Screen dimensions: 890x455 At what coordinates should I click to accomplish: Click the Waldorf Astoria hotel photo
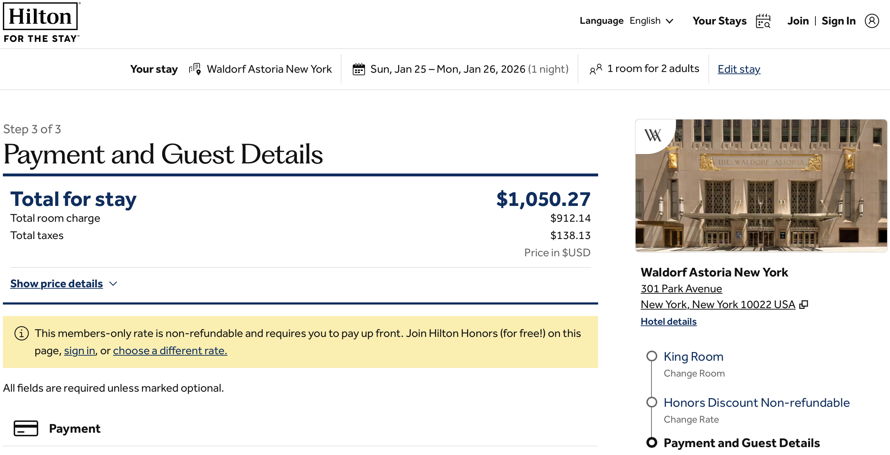tap(761, 185)
